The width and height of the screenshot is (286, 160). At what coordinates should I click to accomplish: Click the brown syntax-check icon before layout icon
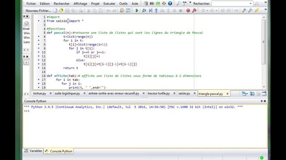[x=122, y=11]
